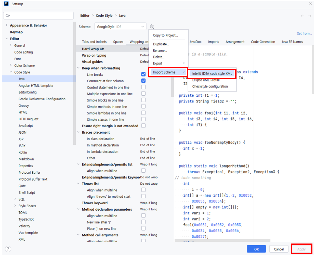Switch to the Code Generation tab
Viewport: 316px width, 256px height.
[x=263, y=42]
